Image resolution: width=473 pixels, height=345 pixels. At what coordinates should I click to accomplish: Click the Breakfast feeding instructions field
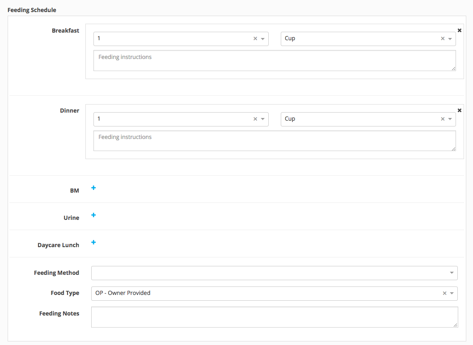click(x=274, y=61)
